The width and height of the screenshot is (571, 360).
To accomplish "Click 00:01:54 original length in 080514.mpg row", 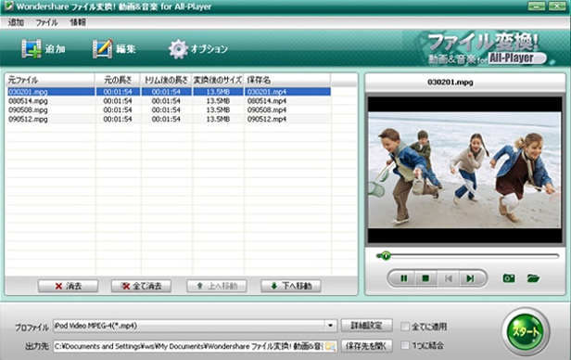I will point(118,101).
